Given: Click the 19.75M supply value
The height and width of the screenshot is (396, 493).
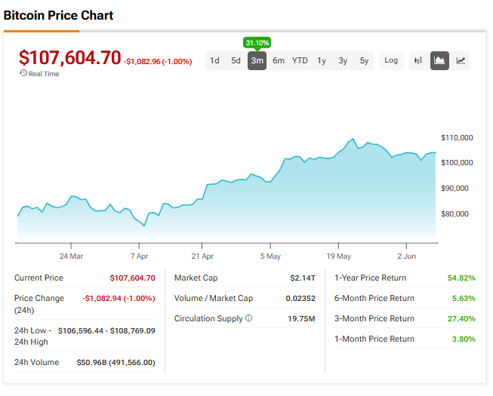Looking at the screenshot, I should tap(301, 319).
